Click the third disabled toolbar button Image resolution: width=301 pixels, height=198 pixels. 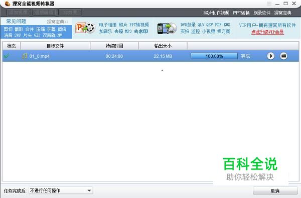[x=70, y=13]
